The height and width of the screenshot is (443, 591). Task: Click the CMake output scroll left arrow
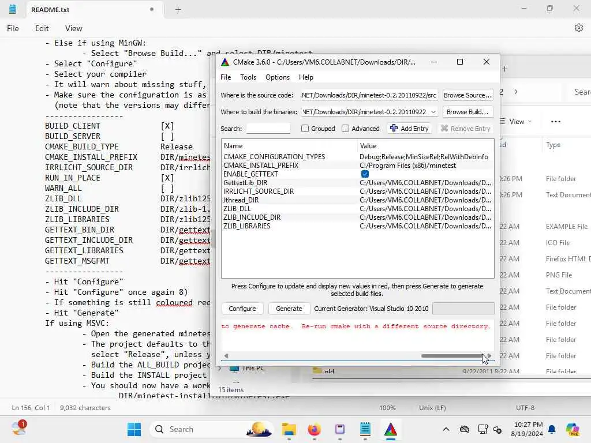pyautogui.click(x=226, y=355)
